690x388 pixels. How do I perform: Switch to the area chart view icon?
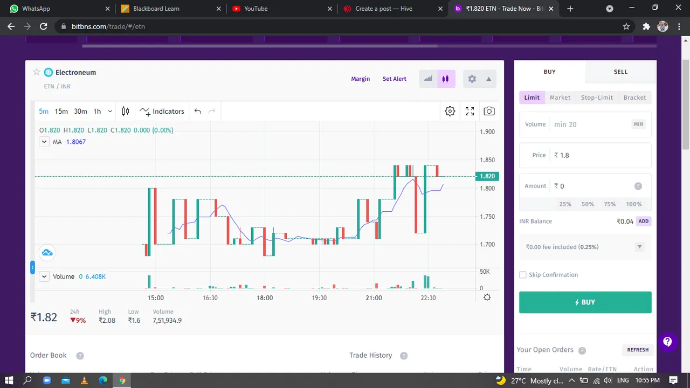428,79
